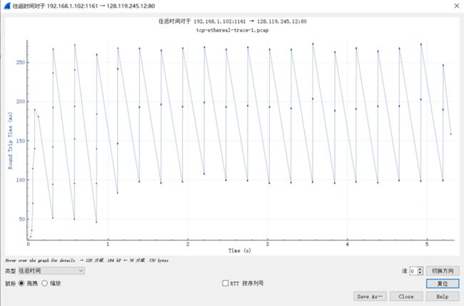This screenshot has height=306, width=464.
Task: Click the 250 tick on the Y axis
Action: pyautogui.click(x=21, y=62)
